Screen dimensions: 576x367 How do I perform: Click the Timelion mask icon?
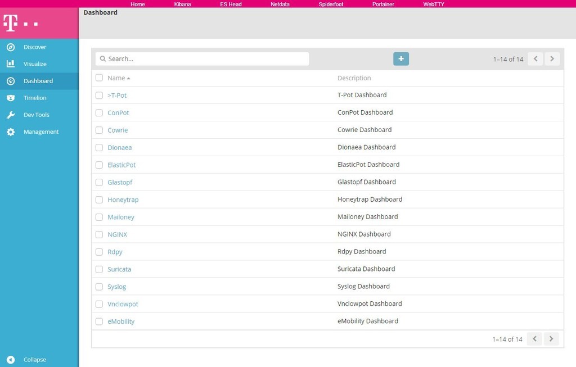click(11, 98)
